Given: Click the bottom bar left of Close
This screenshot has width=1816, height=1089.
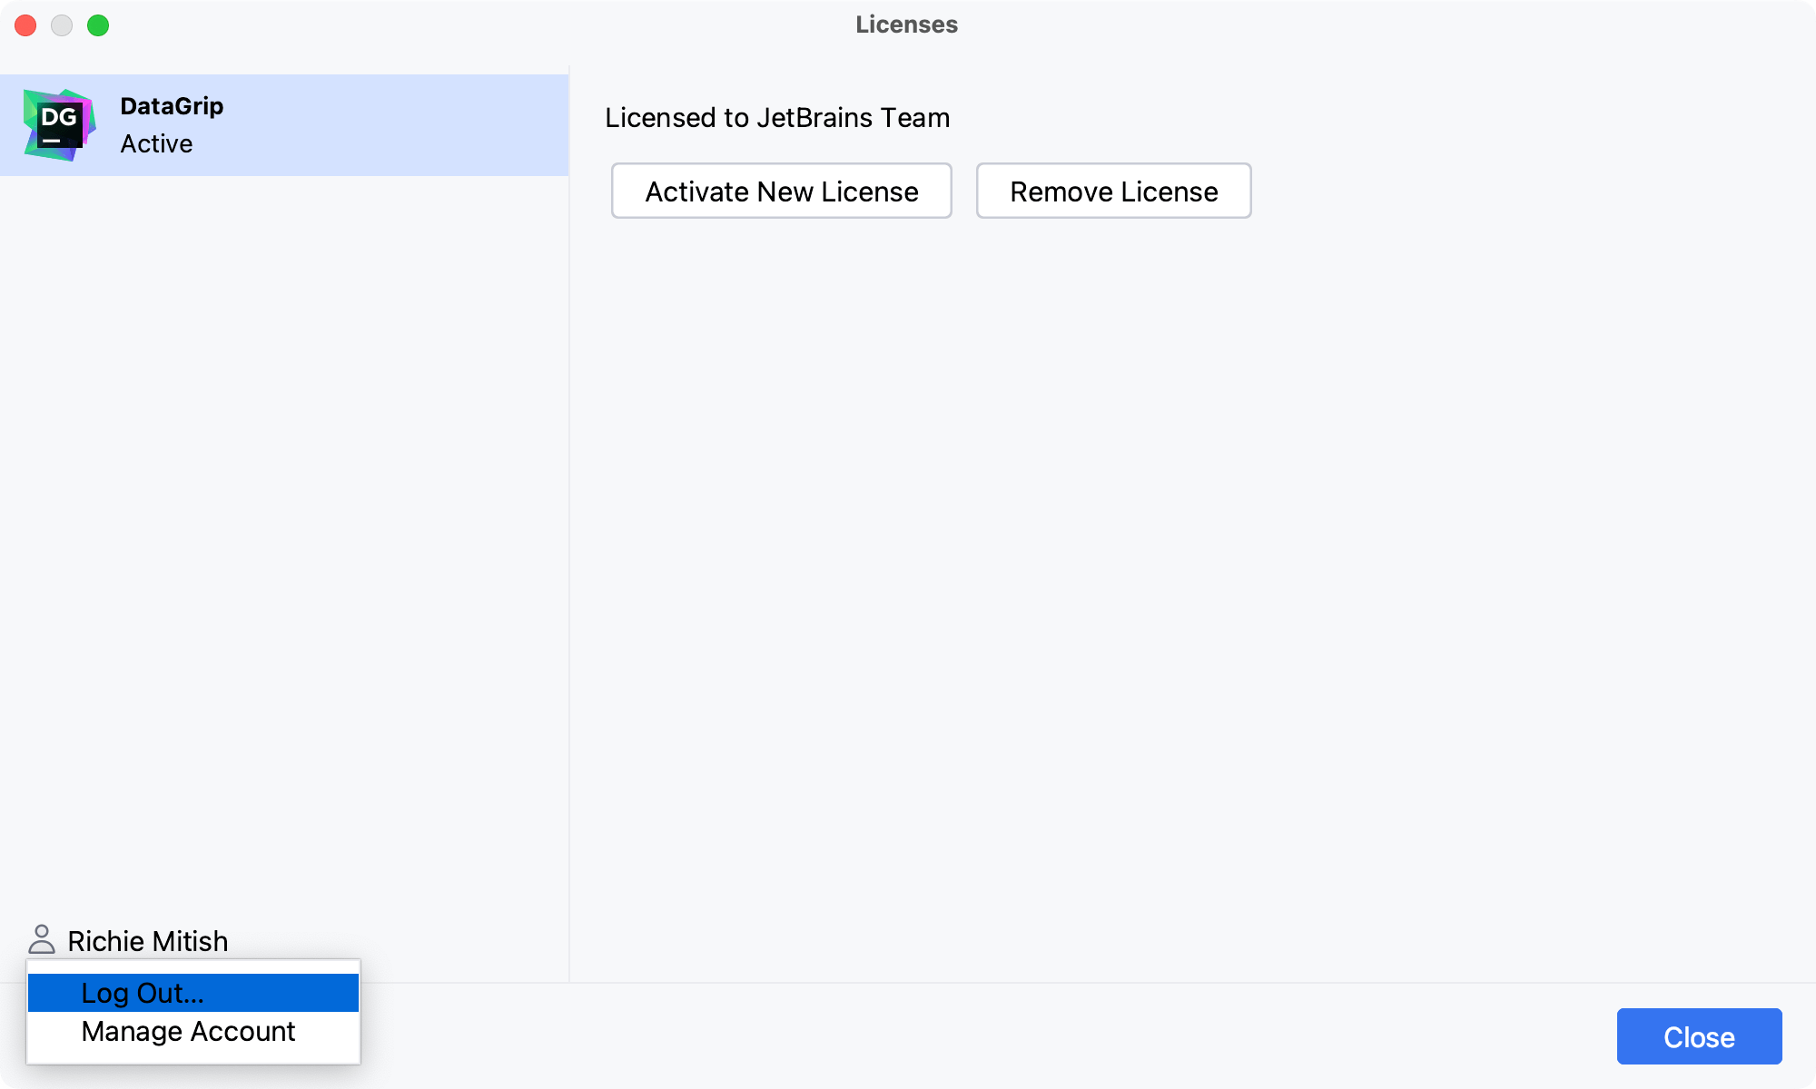Looking at the screenshot, I should [x=999, y=1036].
